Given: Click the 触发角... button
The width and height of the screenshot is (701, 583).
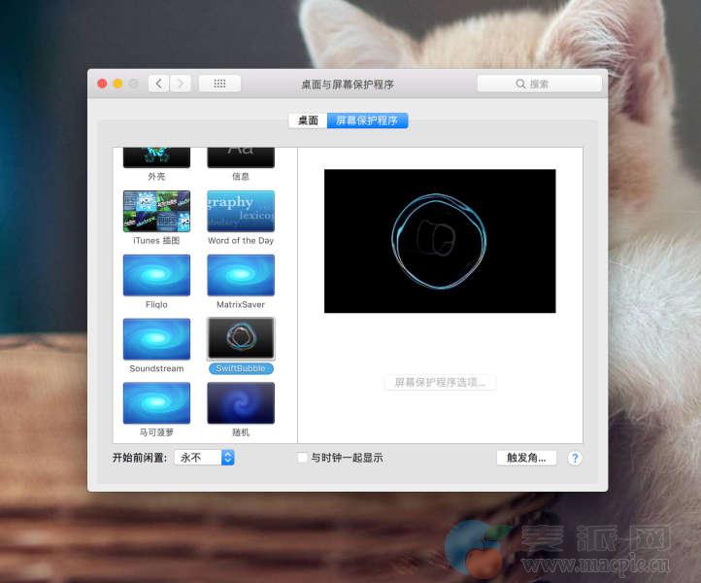Looking at the screenshot, I should (x=526, y=458).
